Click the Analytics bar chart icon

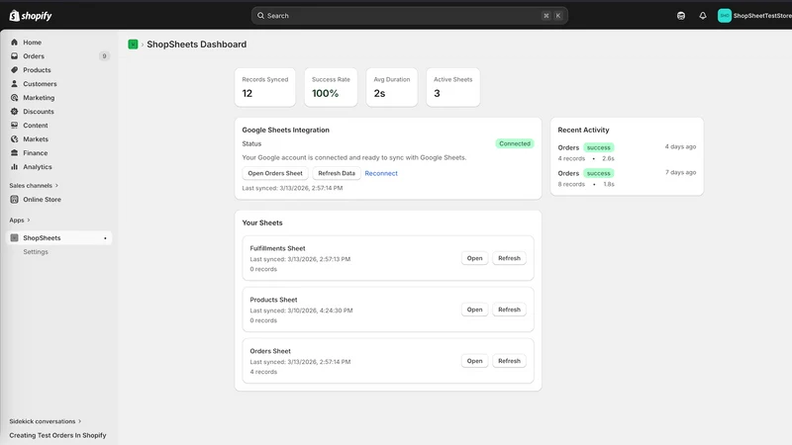(x=14, y=166)
